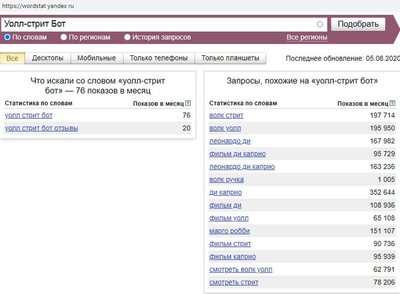Clear the search field with the X icon

(320, 24)
